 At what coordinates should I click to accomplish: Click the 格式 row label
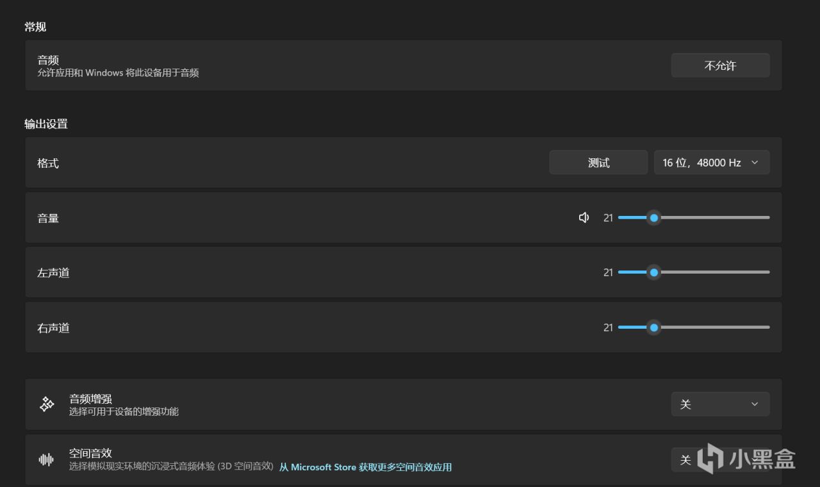48,163
